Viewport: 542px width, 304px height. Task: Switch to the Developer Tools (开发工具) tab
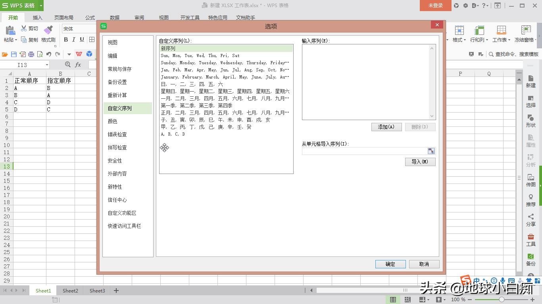point(190,17)
